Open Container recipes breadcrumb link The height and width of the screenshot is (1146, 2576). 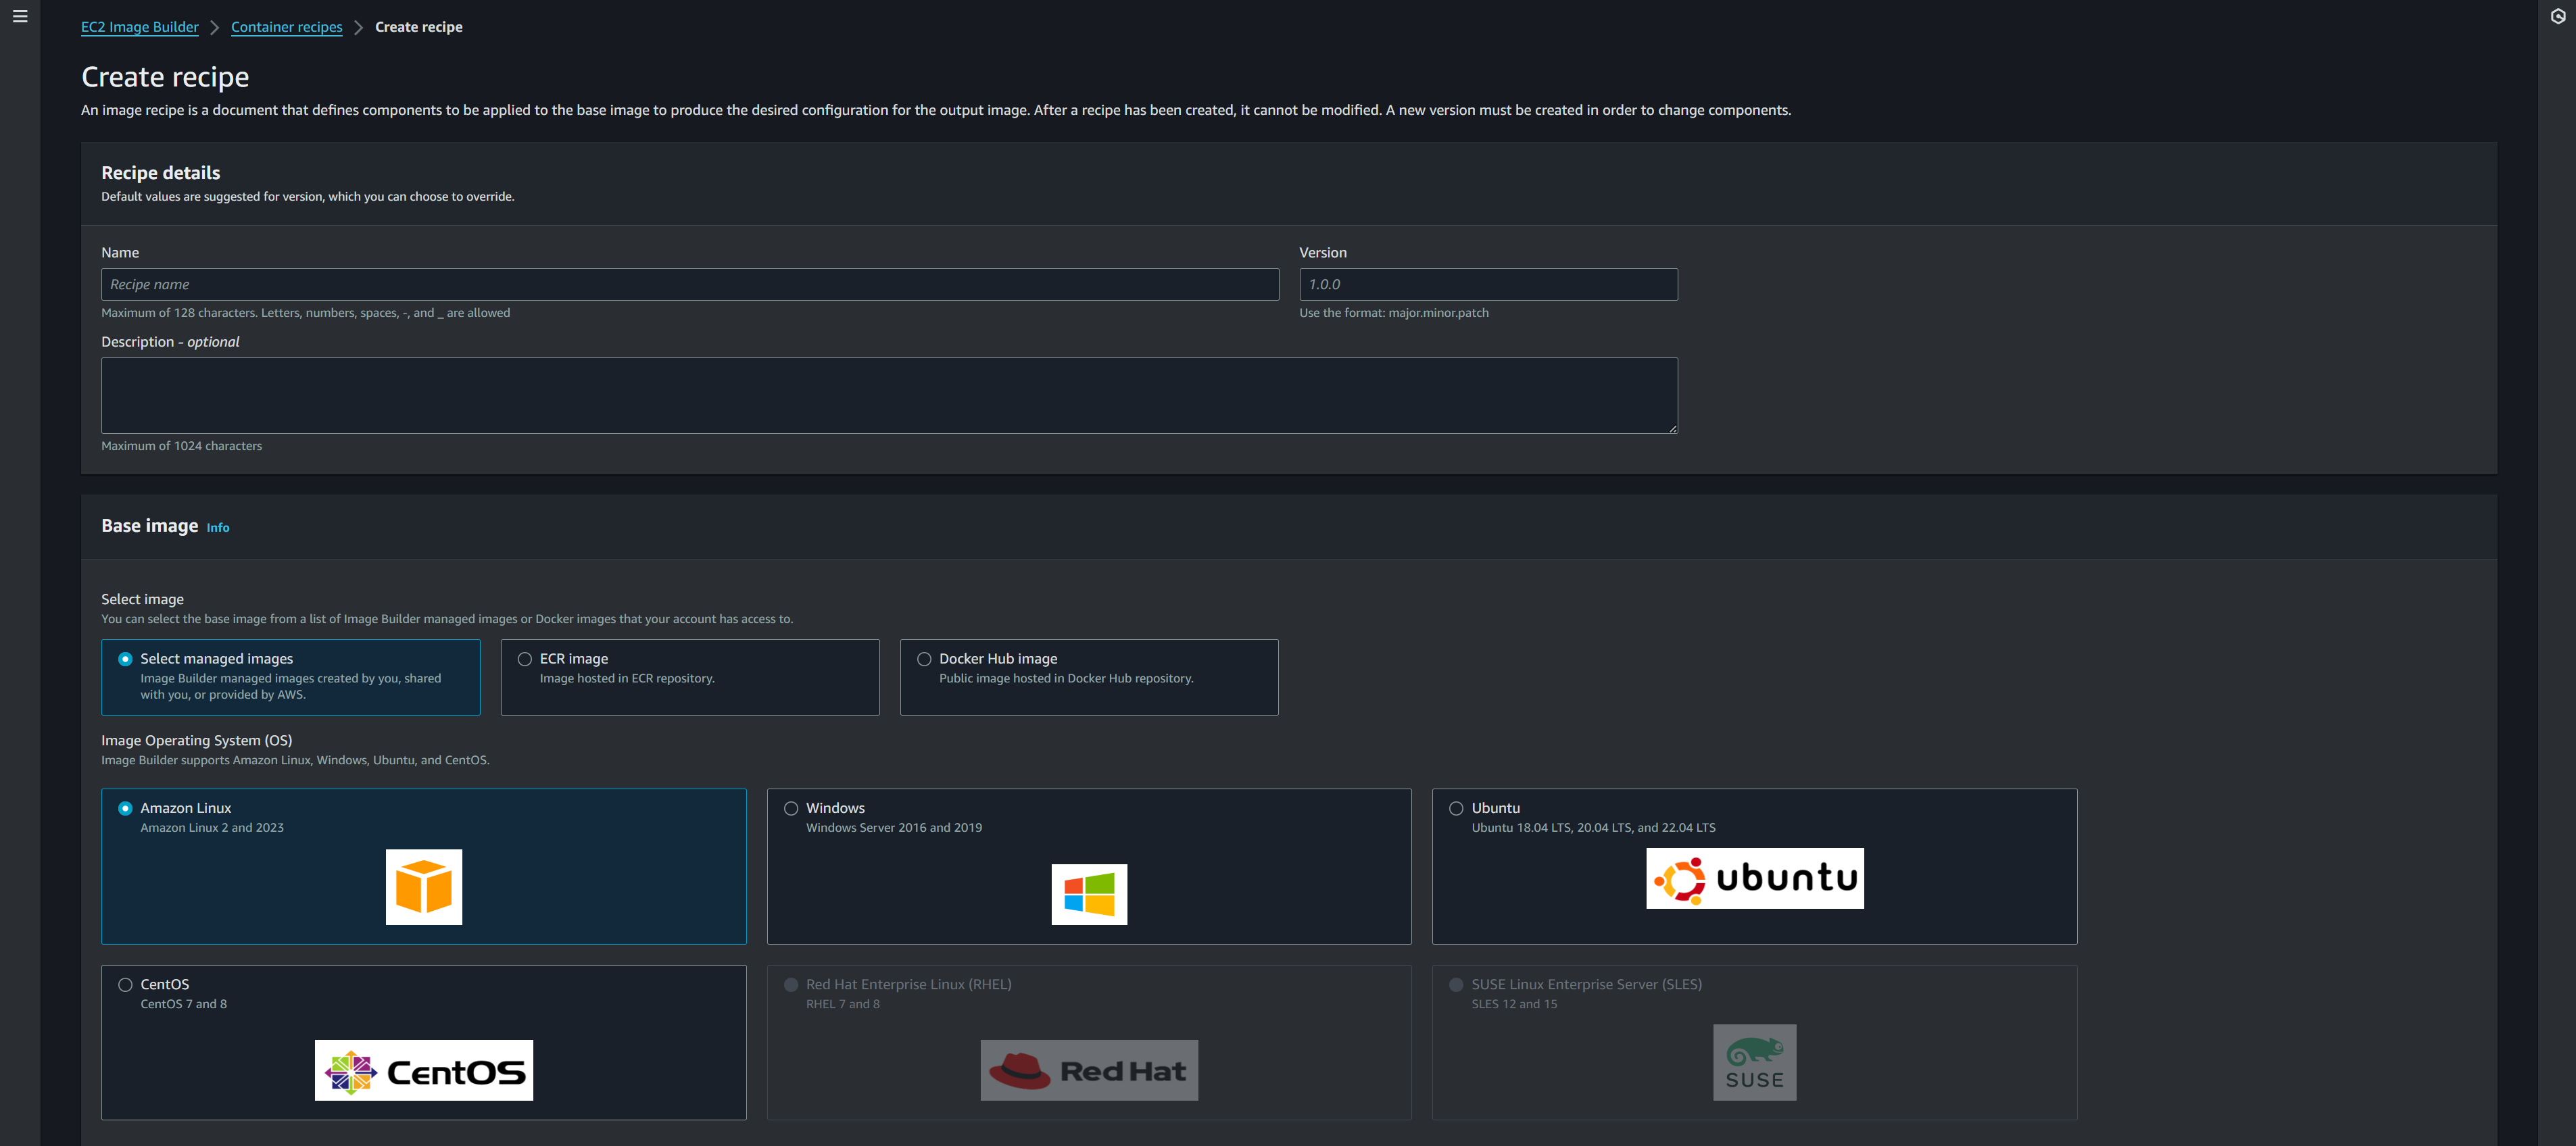[286, 27]
